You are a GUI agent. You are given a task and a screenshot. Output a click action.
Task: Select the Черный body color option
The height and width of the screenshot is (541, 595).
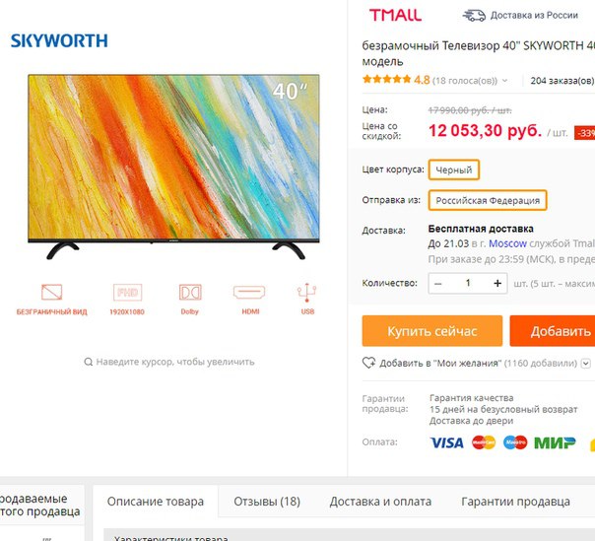coord(454,169)
